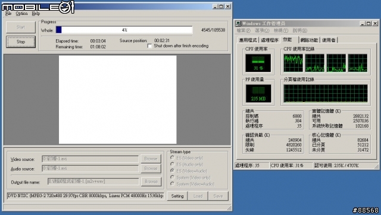Enable Shut down after finish encoding
Viewport: 381px width, 215px height.
[x=149, y=46]
